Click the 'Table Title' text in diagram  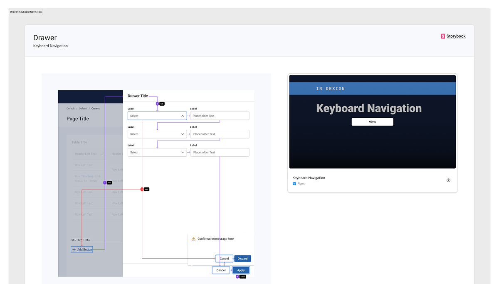[x=79, y=142]
